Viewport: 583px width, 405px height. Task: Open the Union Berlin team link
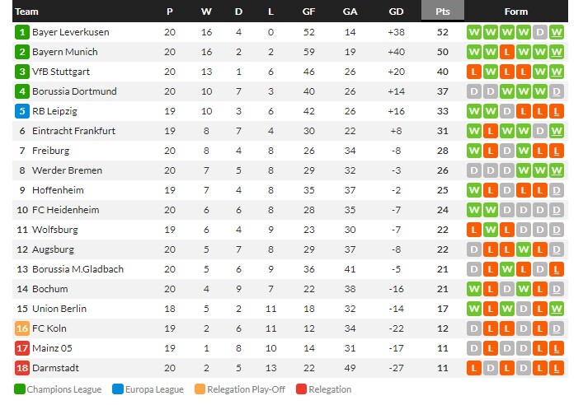(x=59, y=309)
